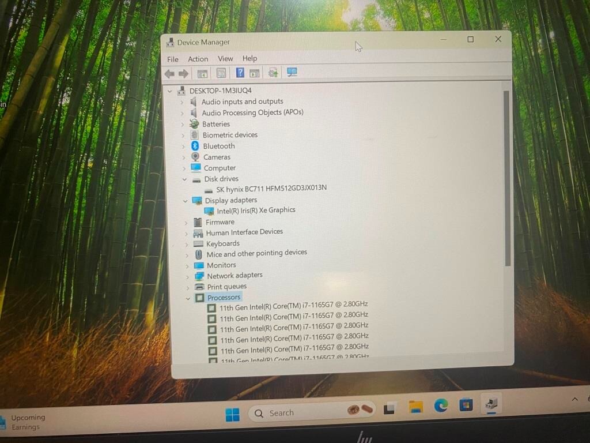Collapse the Processors category
This screenshot has width=590, height=443.
tap(188, 299)
